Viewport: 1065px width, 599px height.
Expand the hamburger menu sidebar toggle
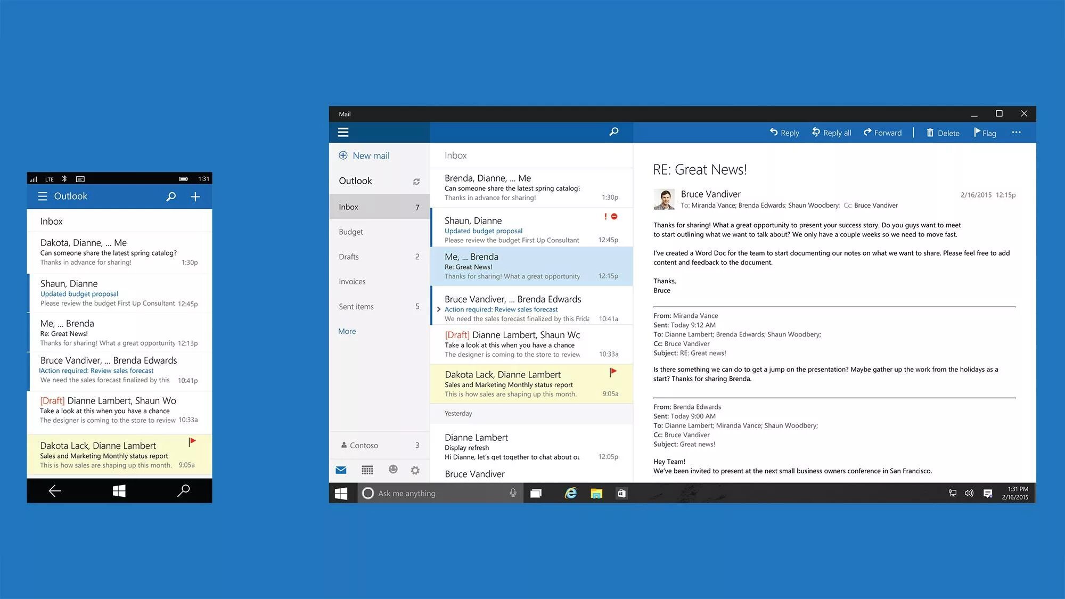pos(343,132)
